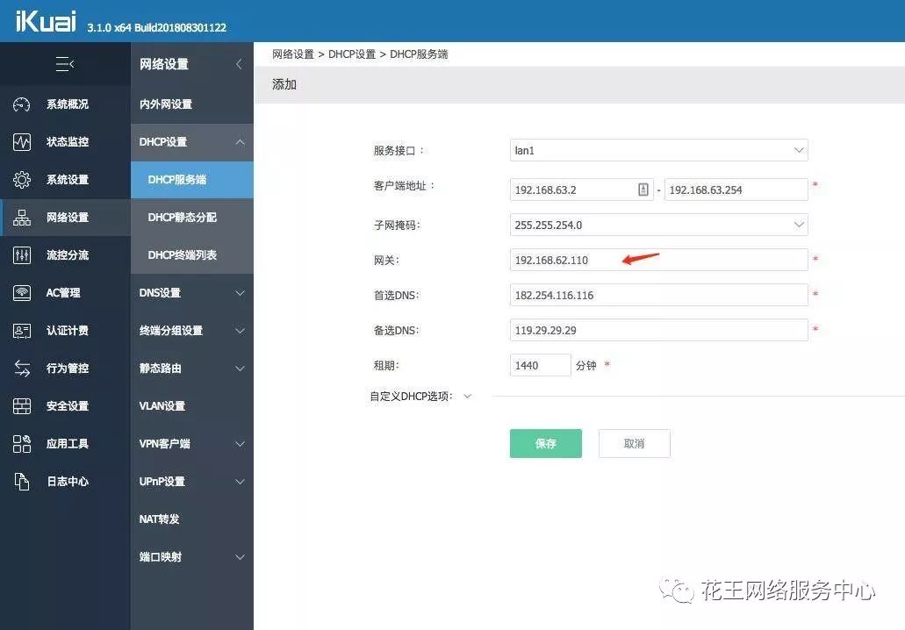Open 子网掩码 255.255.254.0 dropdown
The image size is (905, 630).
tap(658, 225)
